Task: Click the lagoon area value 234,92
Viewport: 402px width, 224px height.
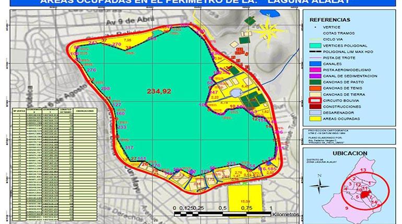Action: (x=159, y=91)
